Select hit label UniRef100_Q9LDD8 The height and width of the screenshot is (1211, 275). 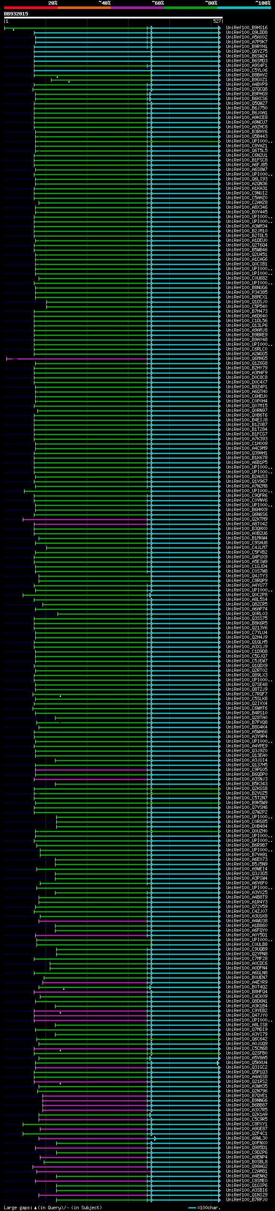[x=247, y=33]
